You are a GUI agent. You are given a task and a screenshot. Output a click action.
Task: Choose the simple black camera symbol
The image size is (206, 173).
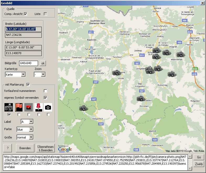[x=48, y=107]
